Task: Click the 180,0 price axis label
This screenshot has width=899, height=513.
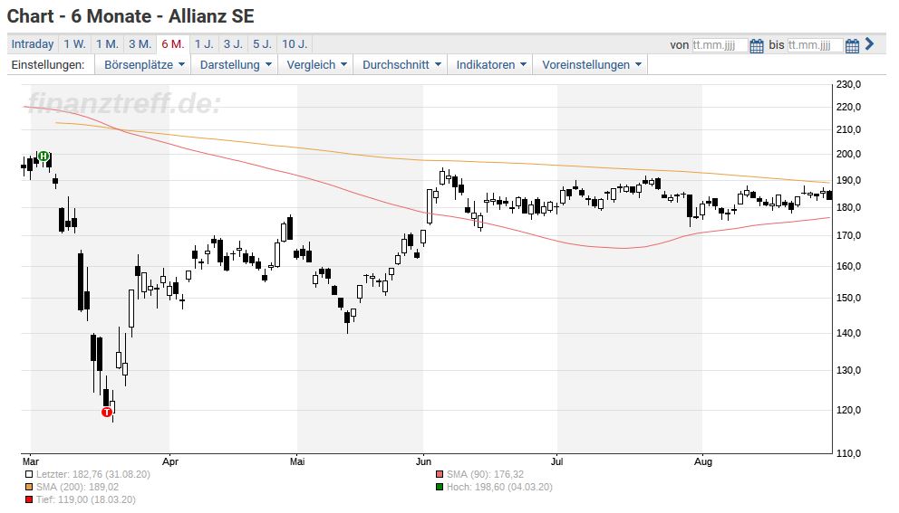Action: pyautogui.click(x=848, y=208)
